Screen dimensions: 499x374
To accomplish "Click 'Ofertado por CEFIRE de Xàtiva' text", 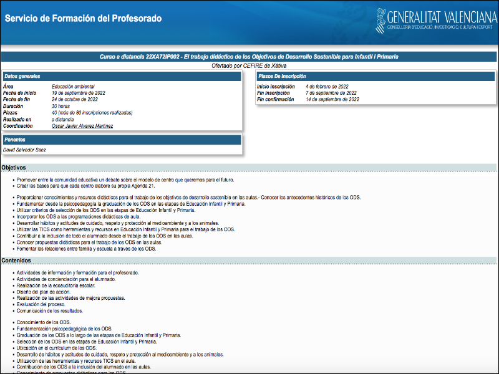I will (249, 65).
